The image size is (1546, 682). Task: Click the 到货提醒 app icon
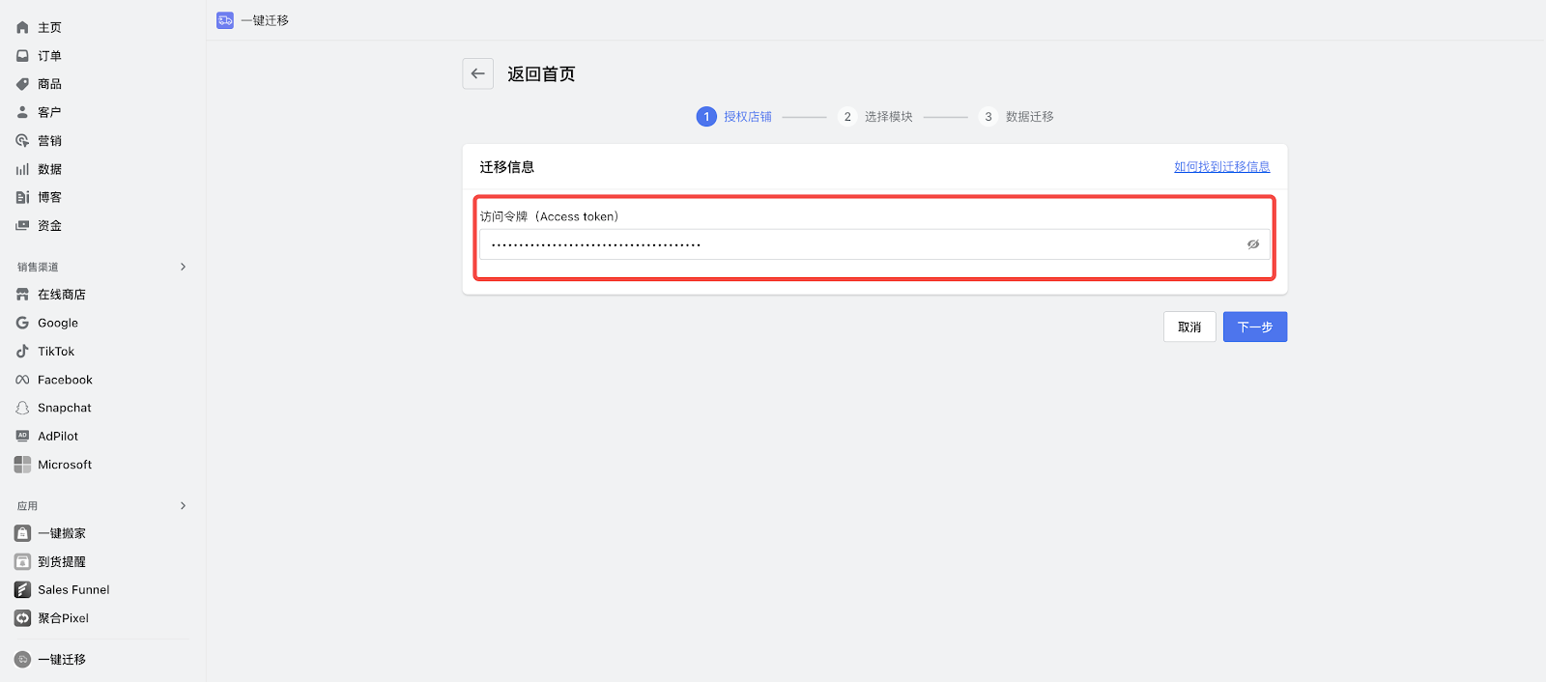[x=22, y=561]
